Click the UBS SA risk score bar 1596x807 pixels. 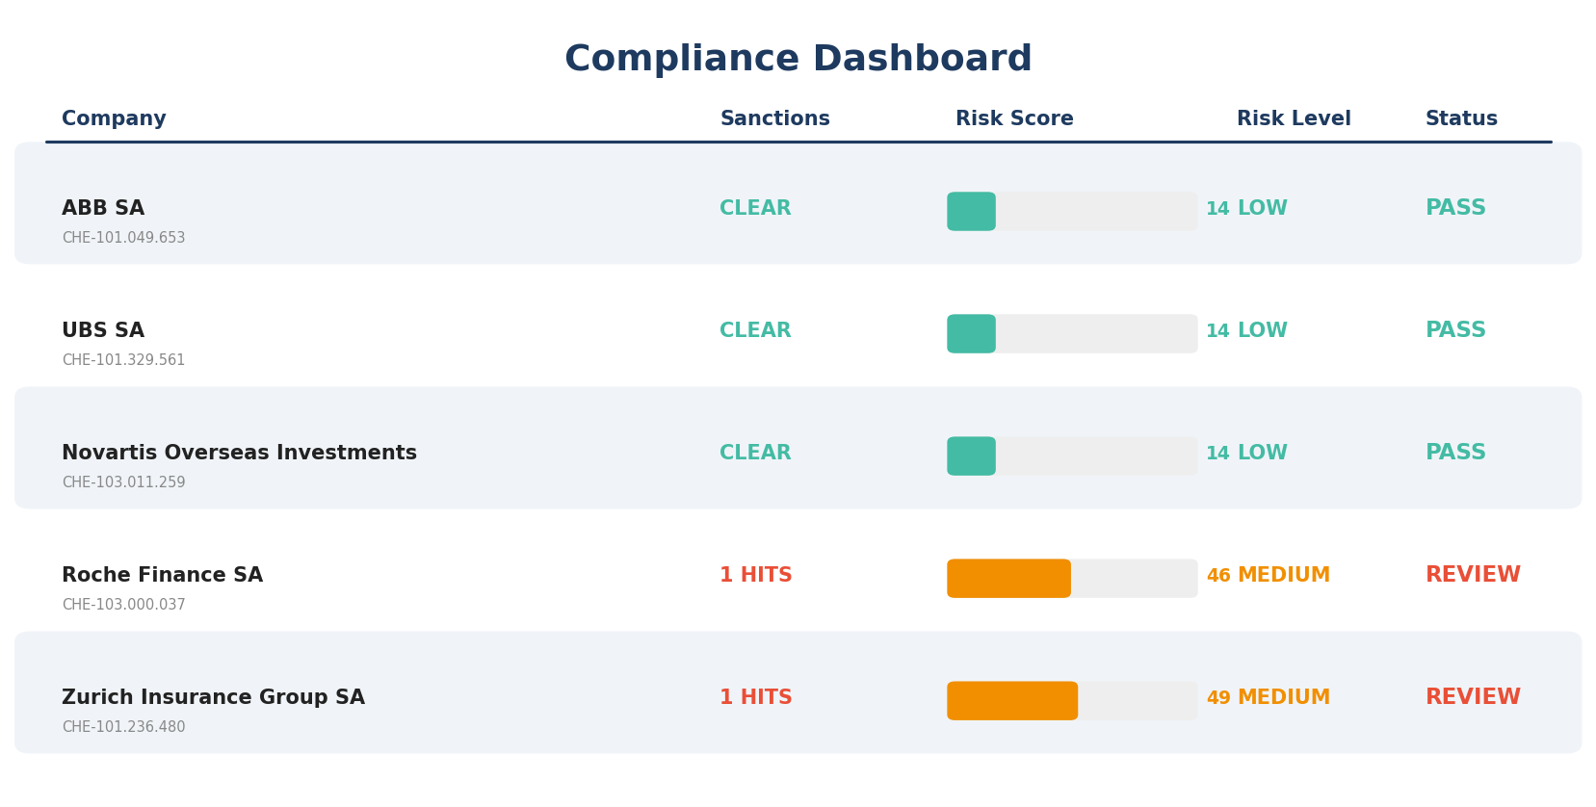click(x=1072, y=333)
